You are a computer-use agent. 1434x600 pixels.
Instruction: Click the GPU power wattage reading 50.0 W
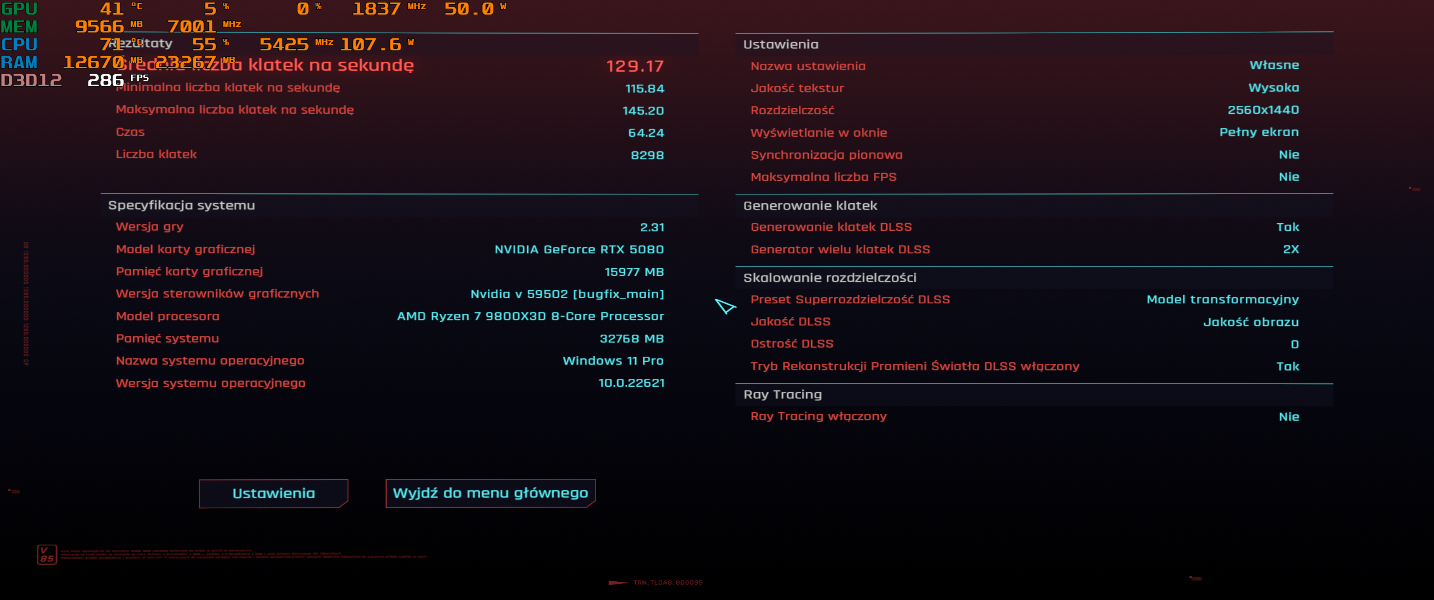click(x=469, y=8)
